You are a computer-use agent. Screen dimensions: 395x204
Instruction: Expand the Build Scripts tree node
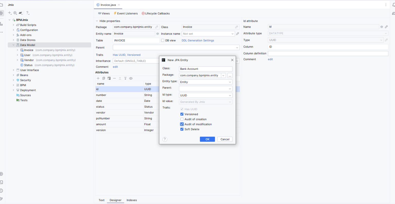tap(13, 25)
